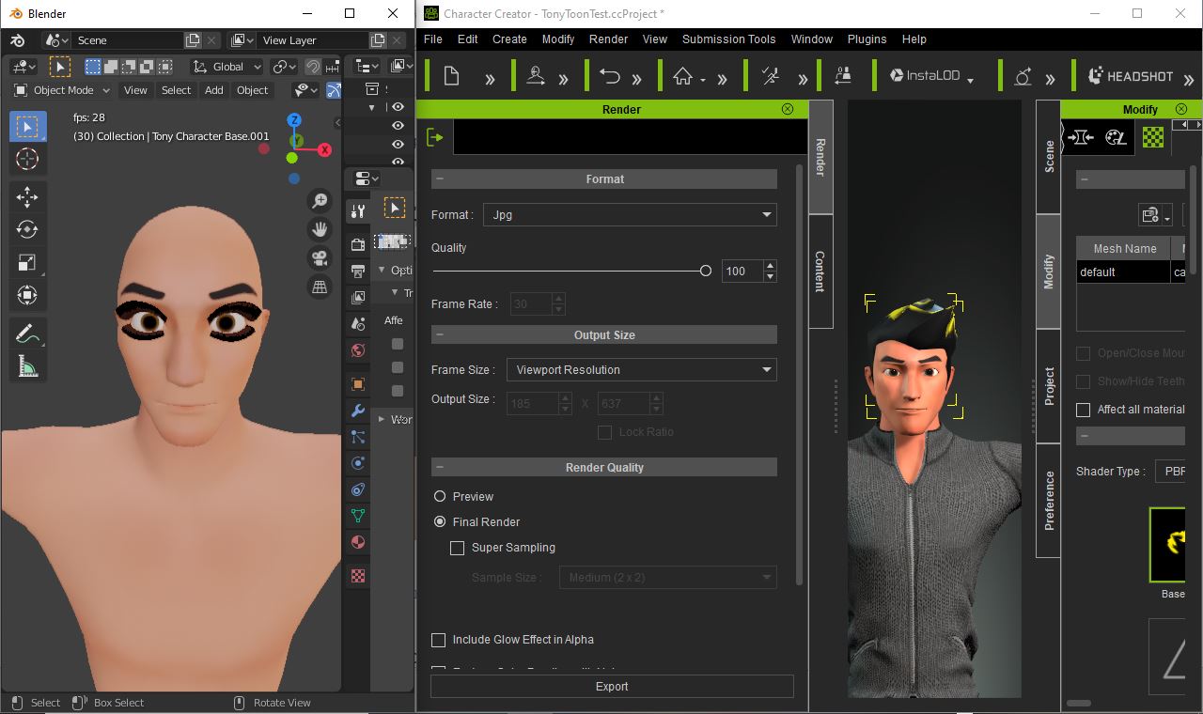
Task: Click the Base Color texture thumbnail
Action: [x=1168, y=545]
